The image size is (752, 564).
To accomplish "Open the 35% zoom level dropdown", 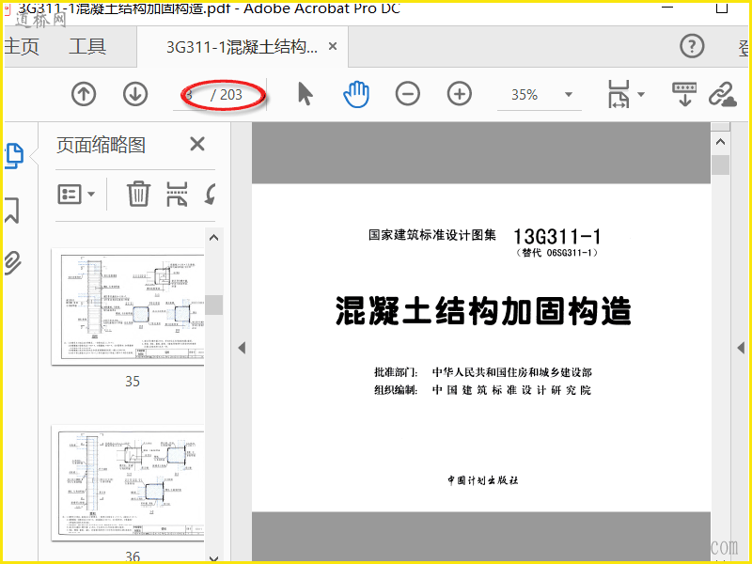I will click(569, 95).
